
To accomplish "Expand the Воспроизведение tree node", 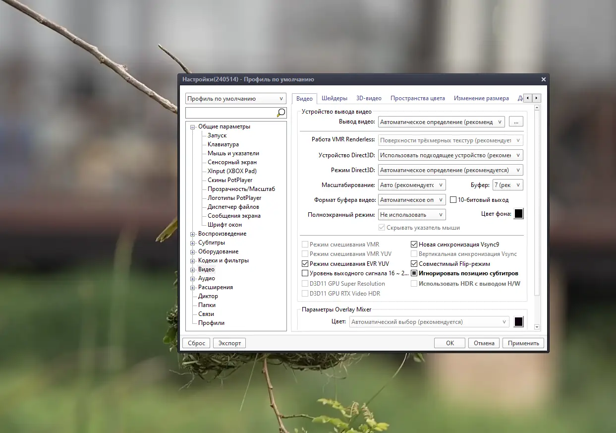I will (x=193, y=234).
